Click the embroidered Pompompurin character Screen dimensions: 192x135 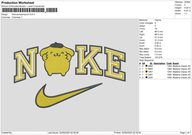click(x=57, y=59)
